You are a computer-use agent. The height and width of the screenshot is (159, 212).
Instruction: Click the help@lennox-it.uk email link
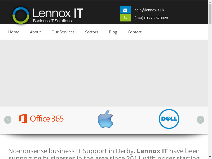(x=149, y=10)
